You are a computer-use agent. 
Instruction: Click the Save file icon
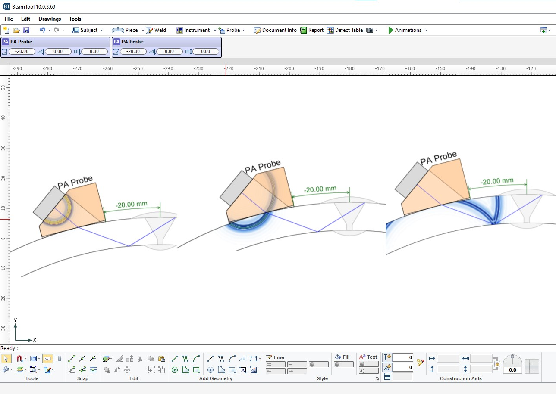pos(26,30)
